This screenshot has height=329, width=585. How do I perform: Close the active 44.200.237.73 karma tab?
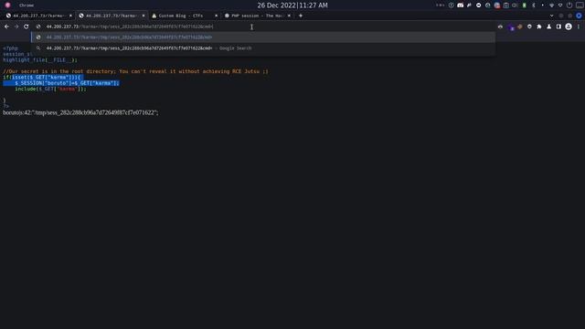tap(144, 16)
